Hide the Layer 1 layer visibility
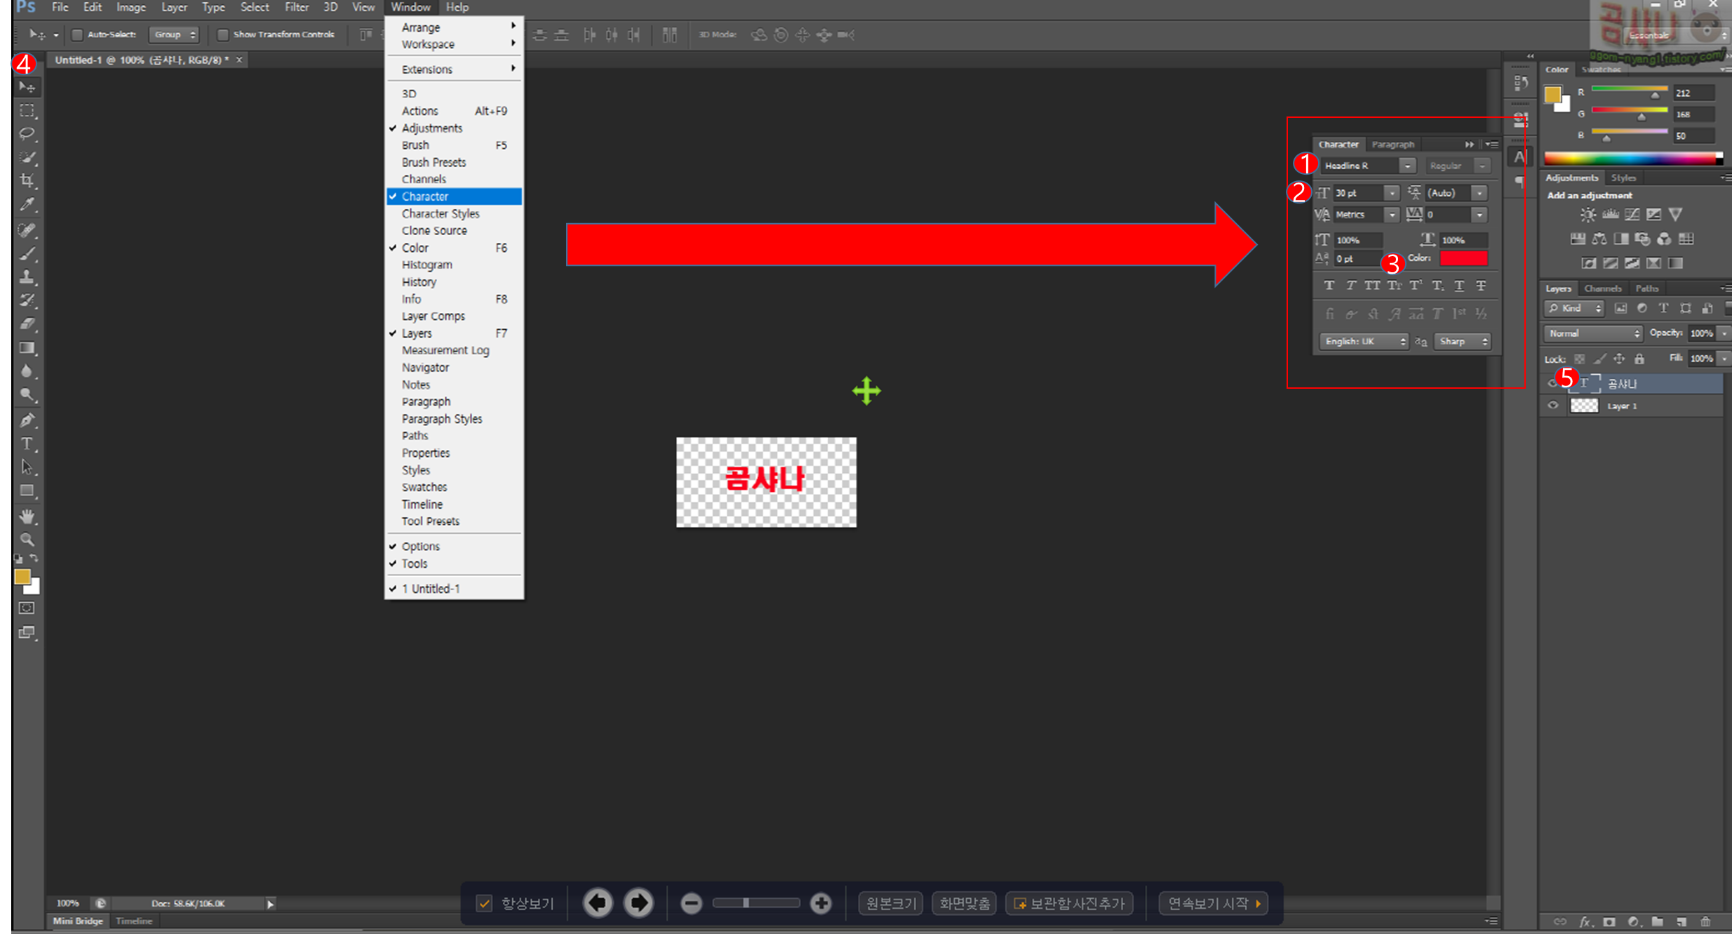 (x=1552, y=406)
